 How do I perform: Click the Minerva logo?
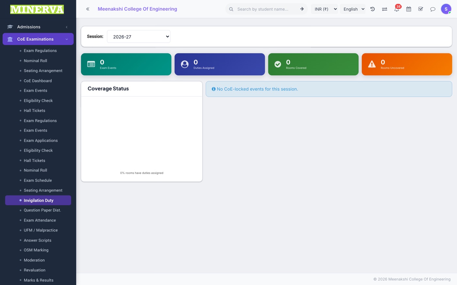pos(37,9)
